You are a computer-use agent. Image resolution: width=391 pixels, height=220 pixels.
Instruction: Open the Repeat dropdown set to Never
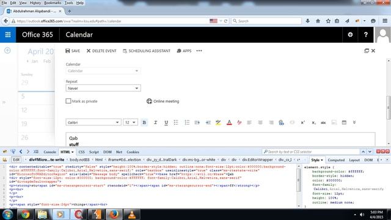[103, 88]
